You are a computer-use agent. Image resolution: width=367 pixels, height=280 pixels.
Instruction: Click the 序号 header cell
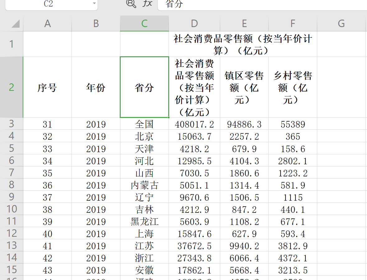(x=48, y=87)
